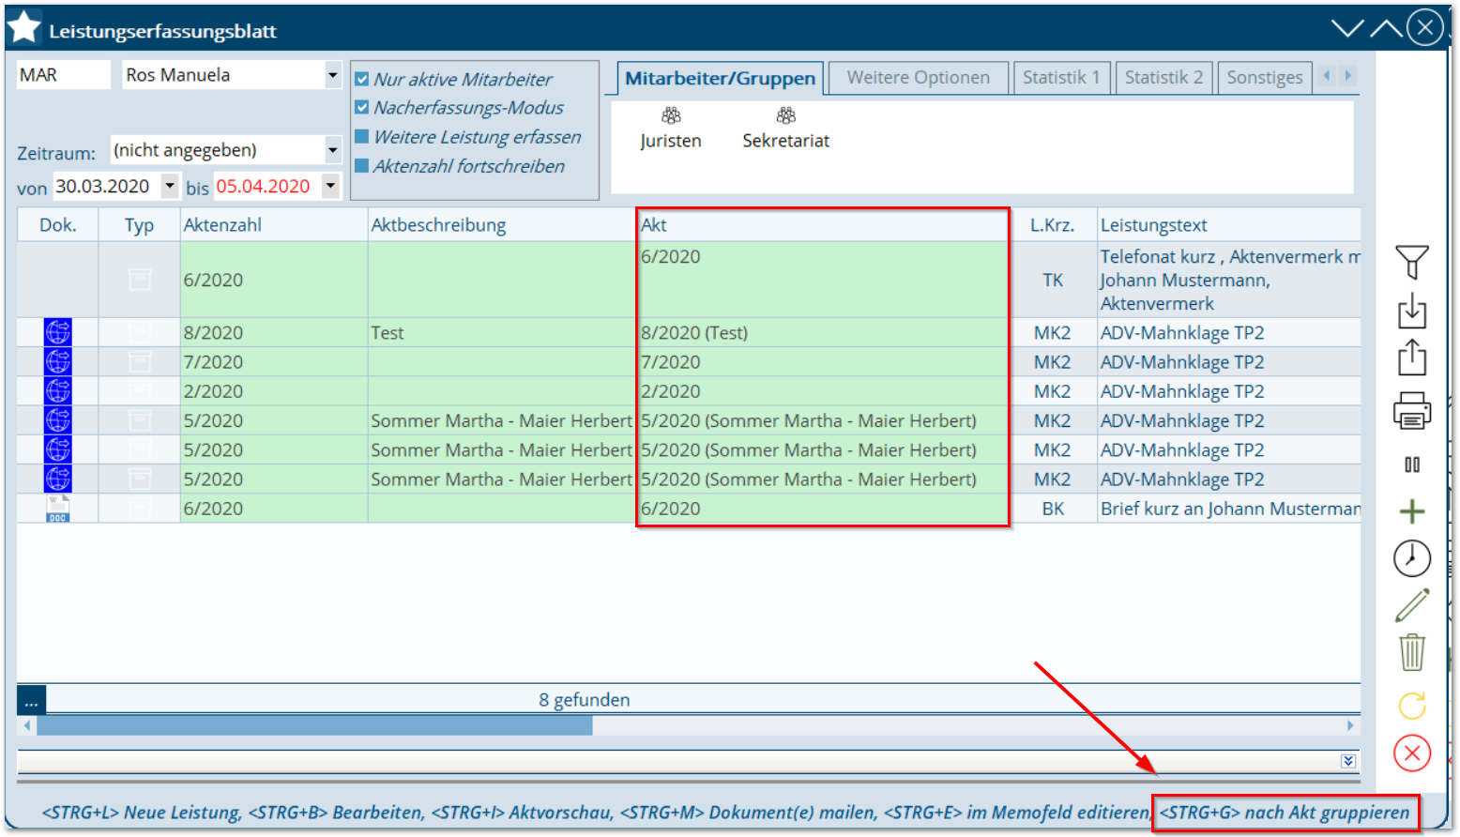Select the Sekretariat group icon
1460x837 pixels.
point(786,115)
